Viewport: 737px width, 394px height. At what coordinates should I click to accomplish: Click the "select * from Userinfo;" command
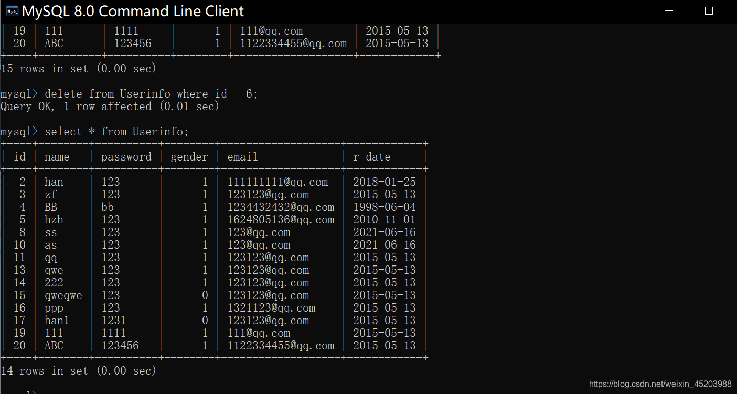(x=116, y=132)
